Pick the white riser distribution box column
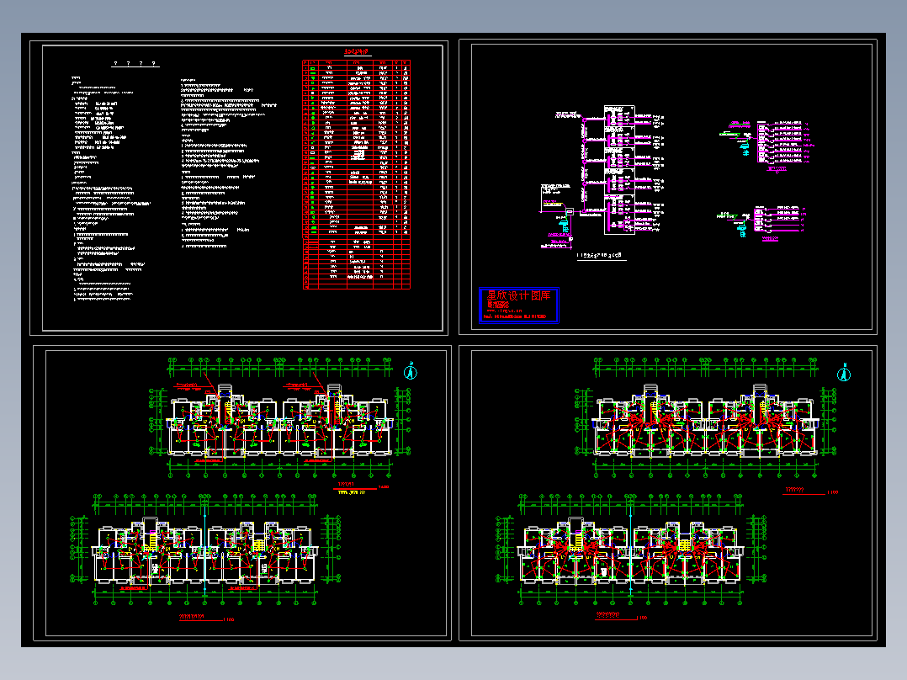Screen dimensions: 907x680 pyautogui.click(x=619, y=169)
